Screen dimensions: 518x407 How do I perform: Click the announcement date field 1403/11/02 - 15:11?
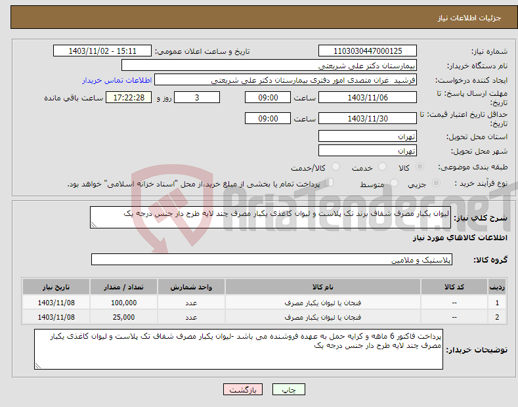[102, 51]
